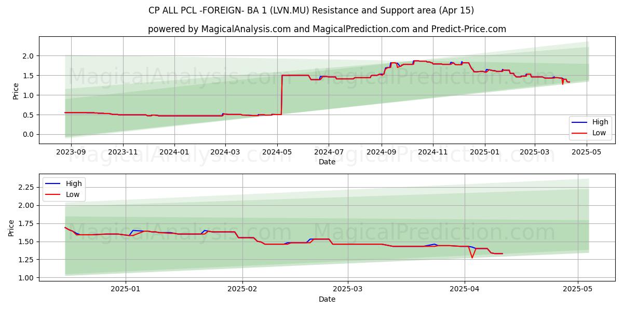The image size is (623, 311).
Task: Click 'Low' in the bottom chart legend
Action: tap(73, 194)
